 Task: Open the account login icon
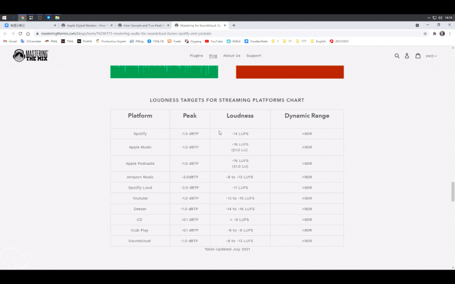pyautogui.click(x=407, y=55)
